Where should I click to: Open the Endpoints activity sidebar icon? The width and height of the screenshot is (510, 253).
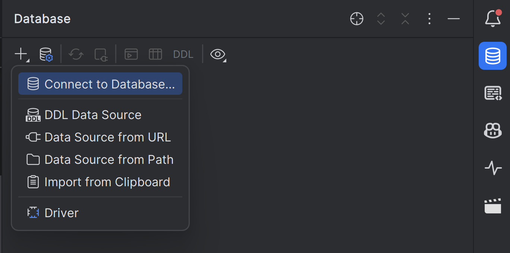coord(492,168)
